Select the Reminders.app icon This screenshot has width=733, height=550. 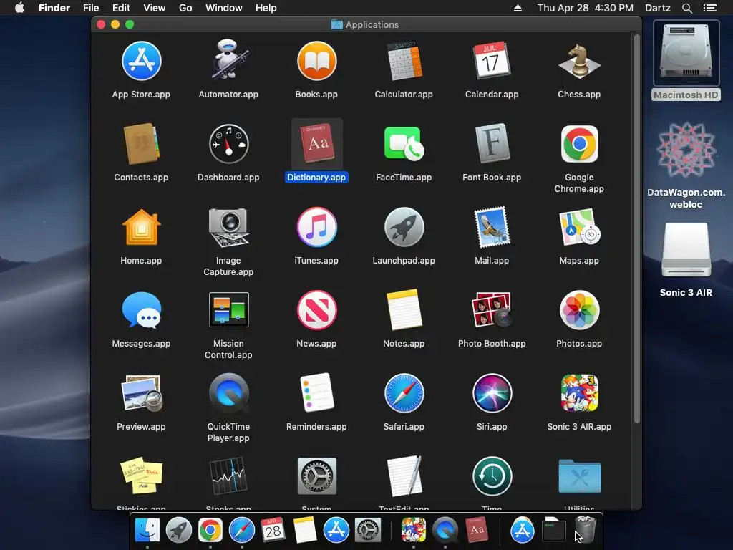click(316, 393)
